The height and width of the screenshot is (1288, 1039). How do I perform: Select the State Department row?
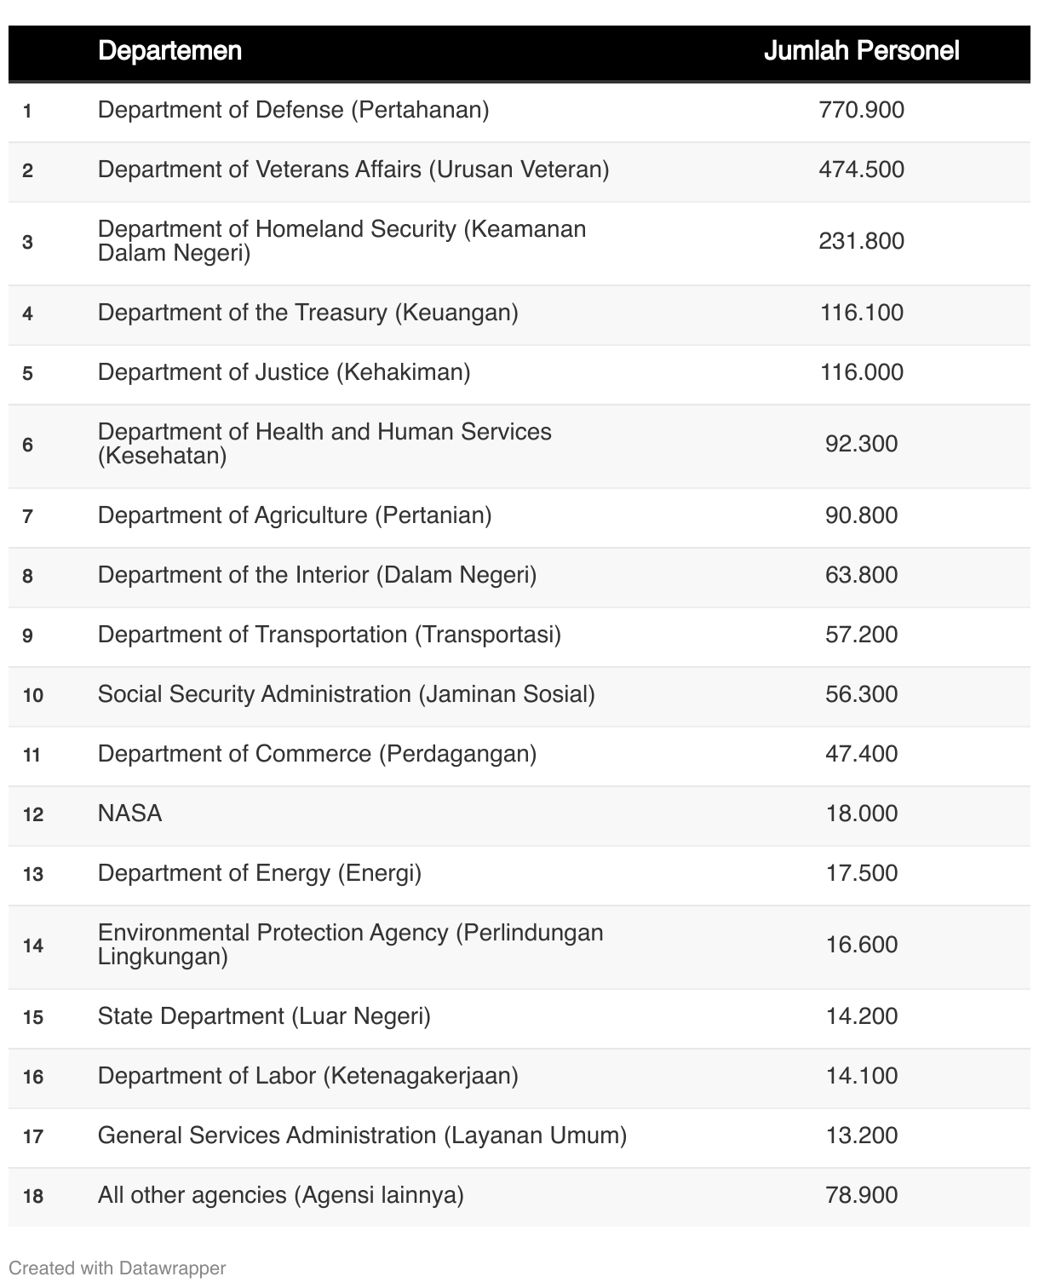(264, 1016)
